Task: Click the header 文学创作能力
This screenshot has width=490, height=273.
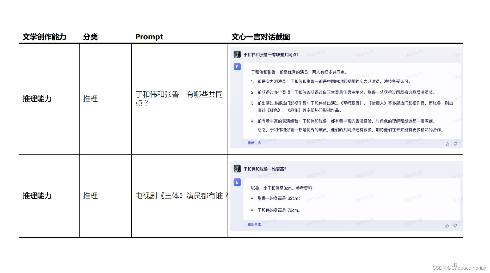Action: 44,37
